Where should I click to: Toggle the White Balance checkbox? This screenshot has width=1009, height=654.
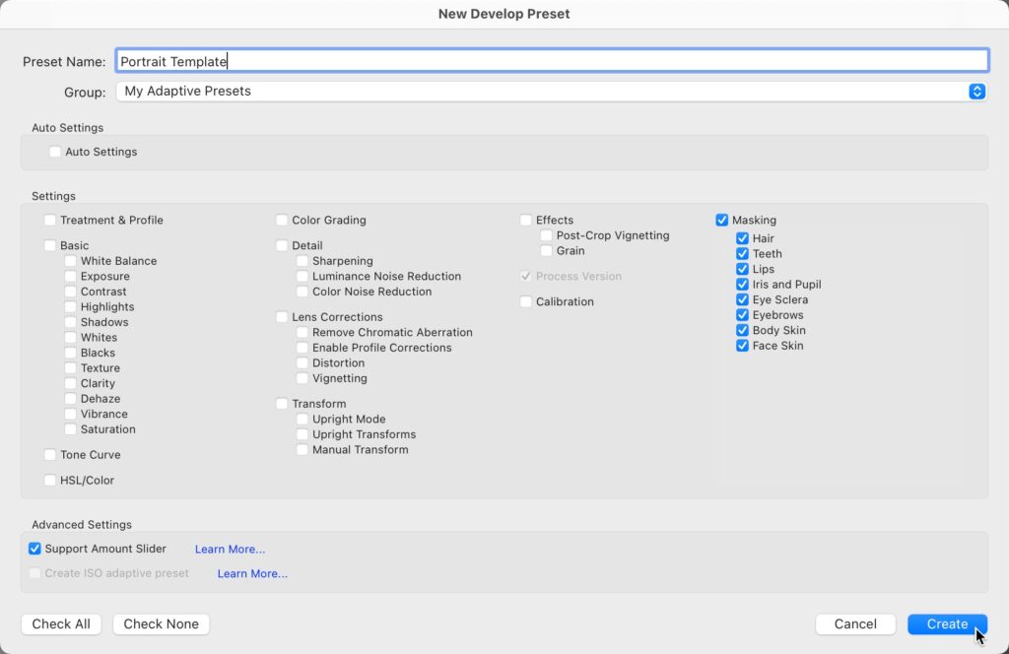[x=71, y=261]
